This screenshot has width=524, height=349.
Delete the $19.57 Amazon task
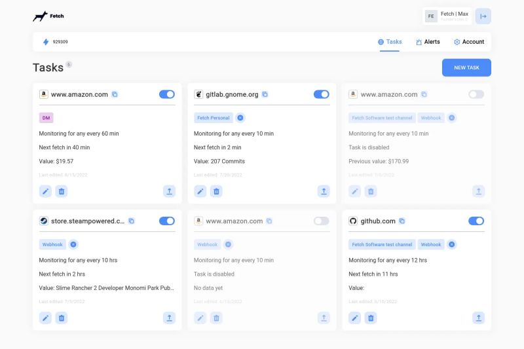(x=62, y=191)
